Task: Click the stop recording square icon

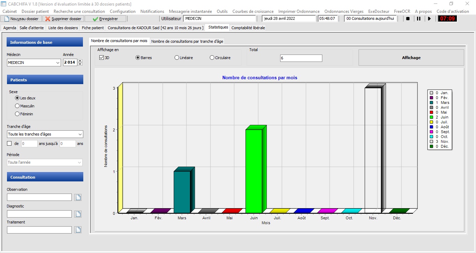Action: click(x=408, y=19)
